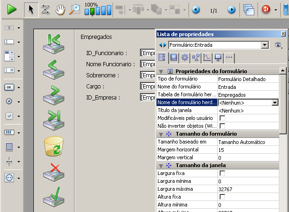Select the arrow pointer tool
This screenshot has height=212, width=289.
[x=30, y=9]
